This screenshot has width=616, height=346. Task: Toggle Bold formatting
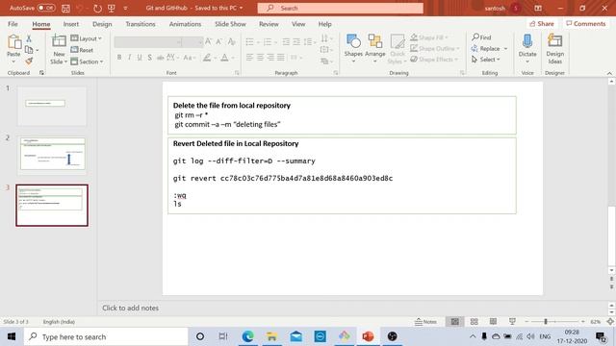point(119,58)
